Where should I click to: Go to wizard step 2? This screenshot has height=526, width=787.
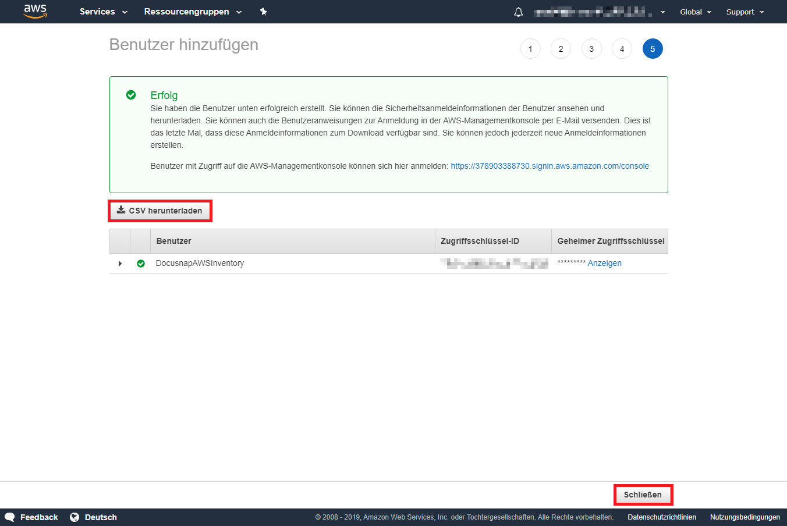click(561, 49)
